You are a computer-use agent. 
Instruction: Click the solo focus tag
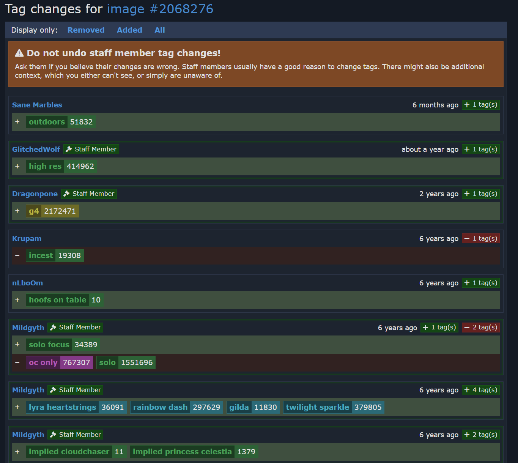pyautogui.click(x=49, y=345)
